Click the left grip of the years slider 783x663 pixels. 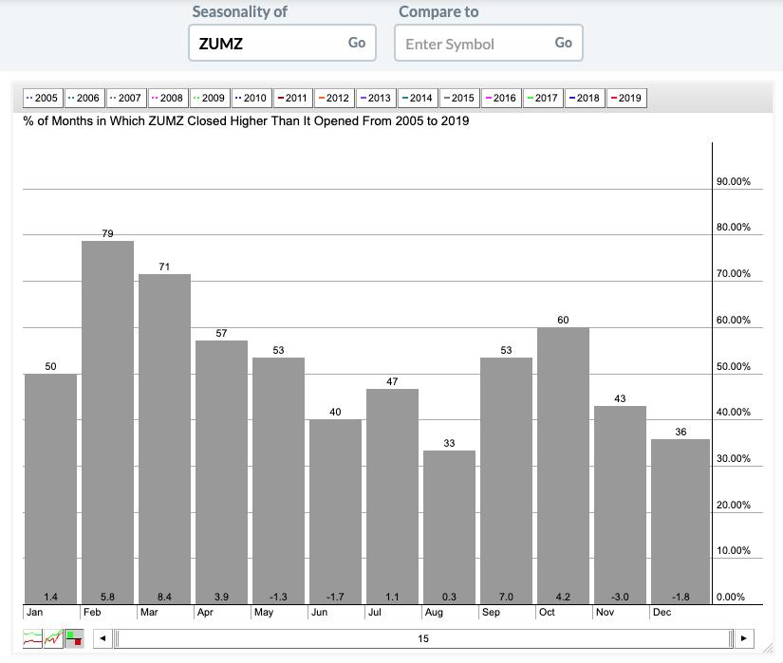coord(117,638)
